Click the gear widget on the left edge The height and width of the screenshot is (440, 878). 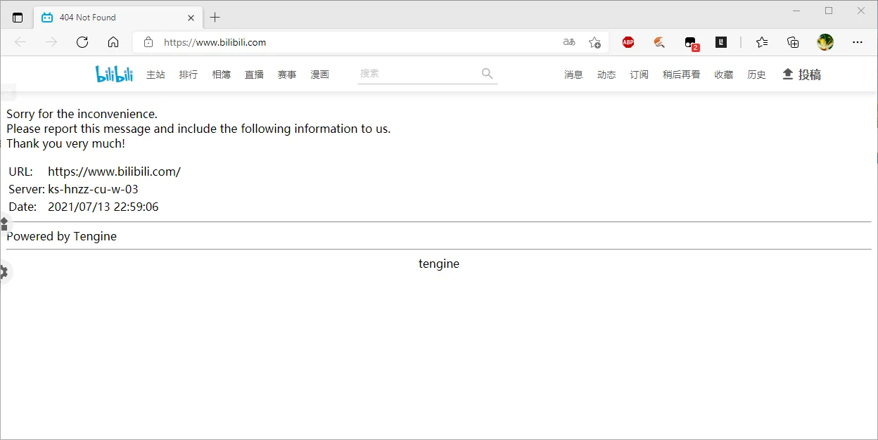pos(4,271)
